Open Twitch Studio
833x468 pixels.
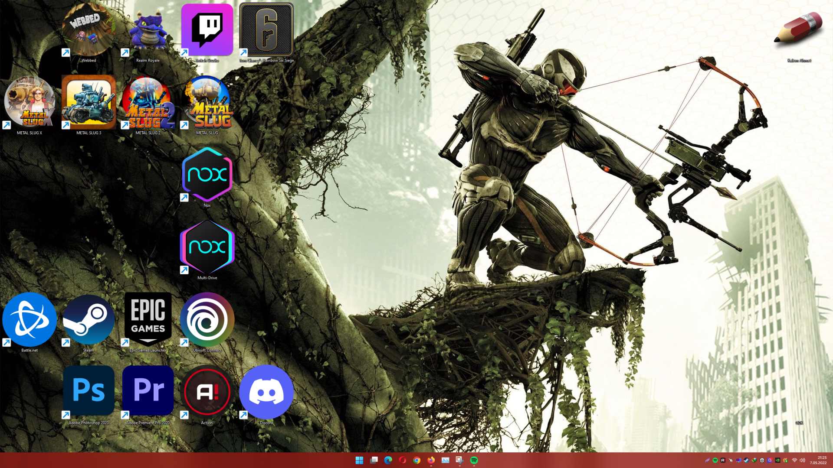[207, 30]
